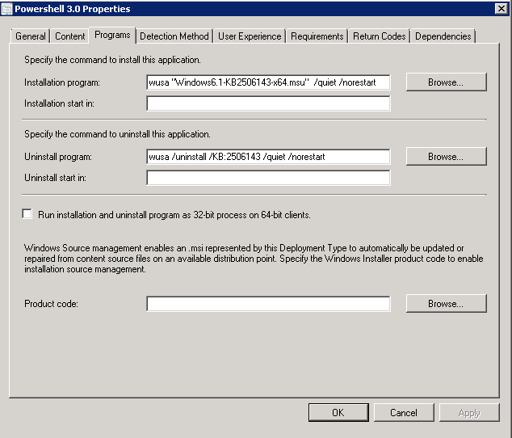Click the Apply button
Viewport: 512px width, 438px height.
(x=469, y=412)
